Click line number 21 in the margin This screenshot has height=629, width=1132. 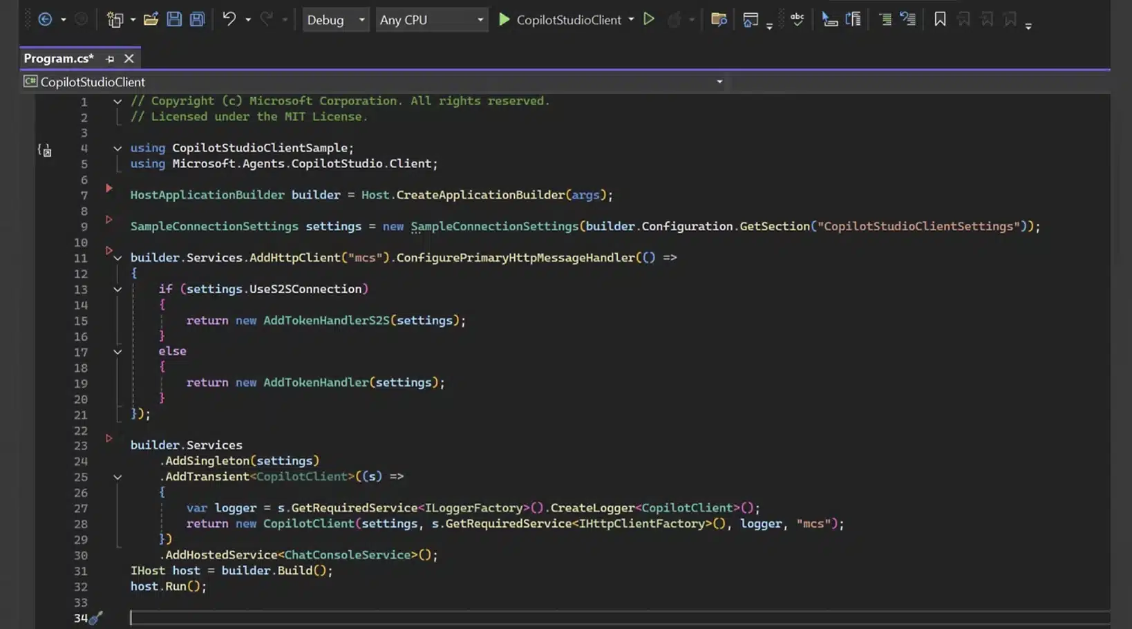pos(81,415)
